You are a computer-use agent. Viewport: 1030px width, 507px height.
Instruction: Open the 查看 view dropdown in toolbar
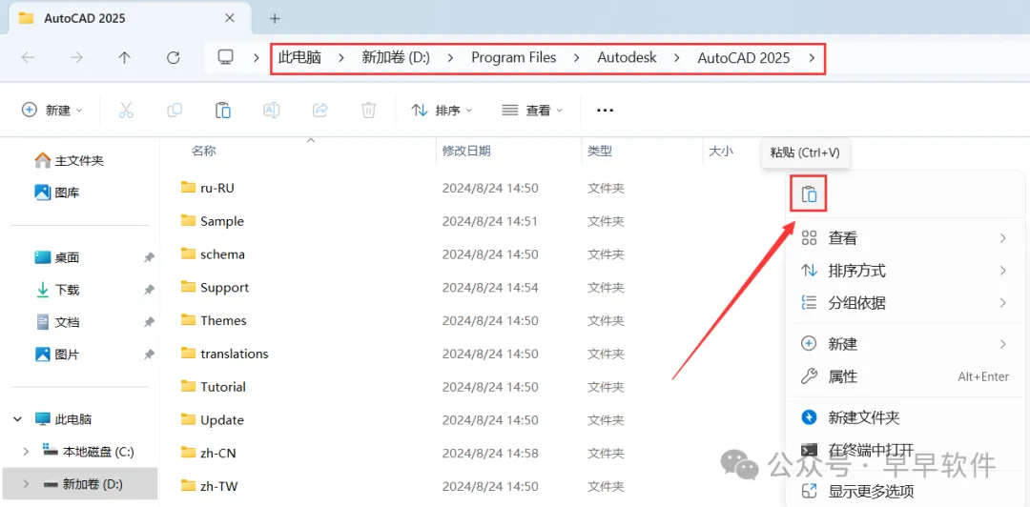pyautogui.click(x=533, y=111)
